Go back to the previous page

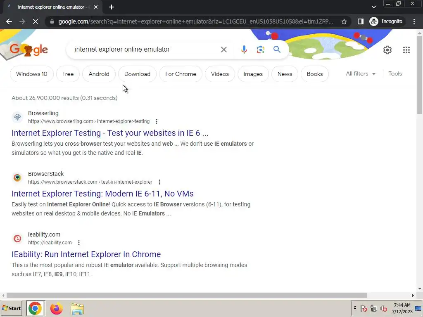9,21
